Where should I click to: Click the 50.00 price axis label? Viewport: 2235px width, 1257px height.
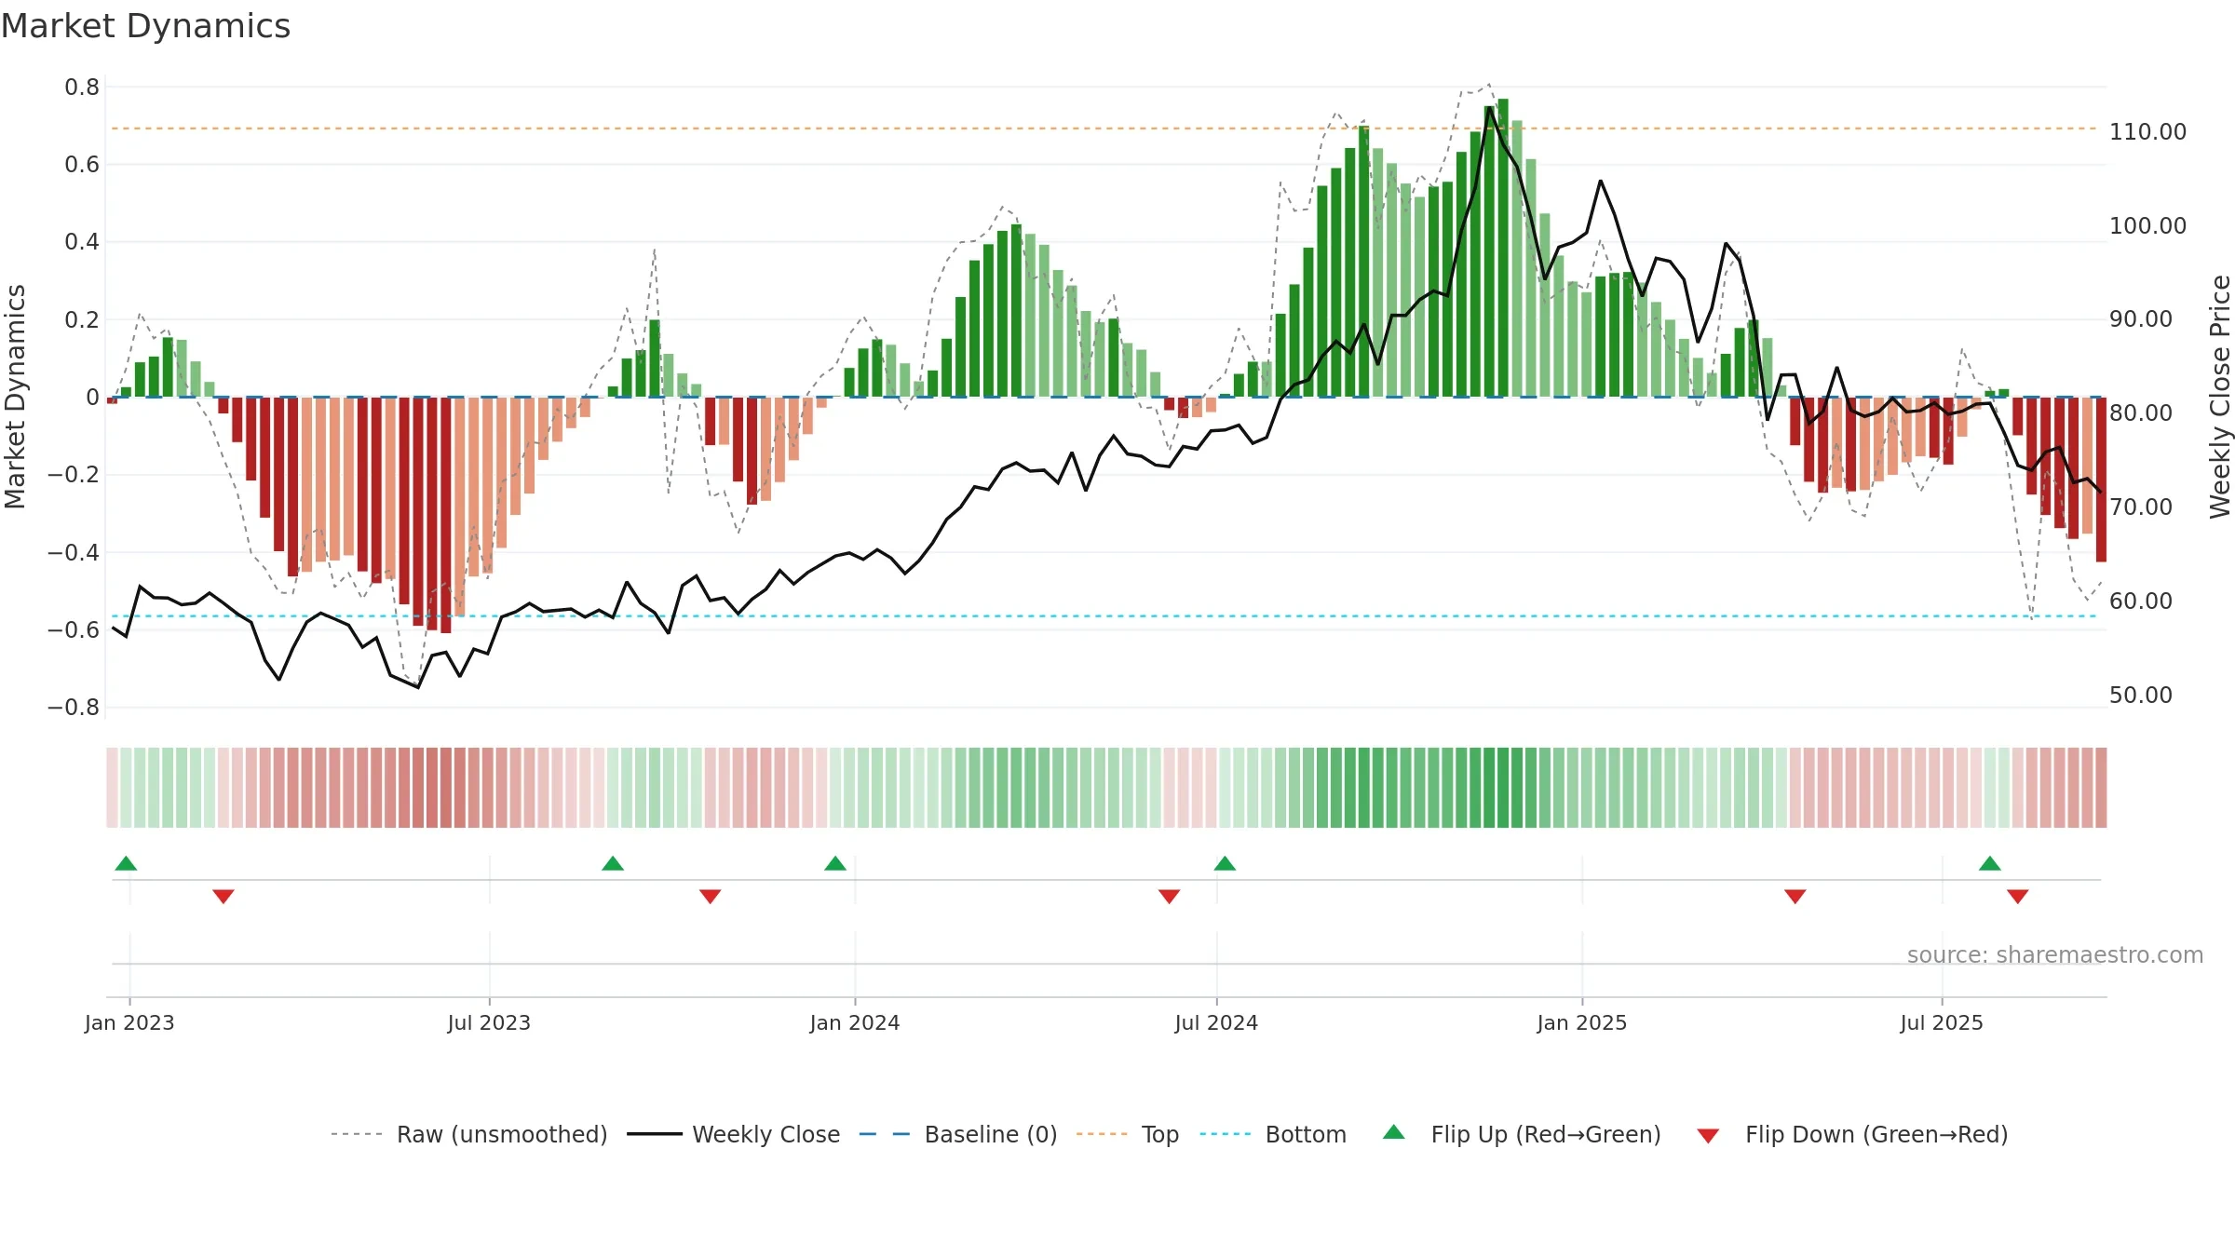pos(2141,696)
